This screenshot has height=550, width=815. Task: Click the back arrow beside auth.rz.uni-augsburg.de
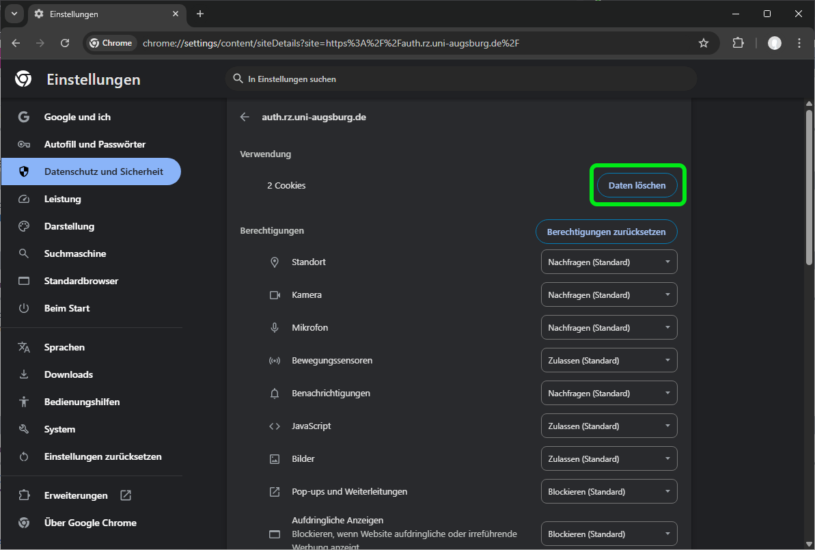pos(245,117)
